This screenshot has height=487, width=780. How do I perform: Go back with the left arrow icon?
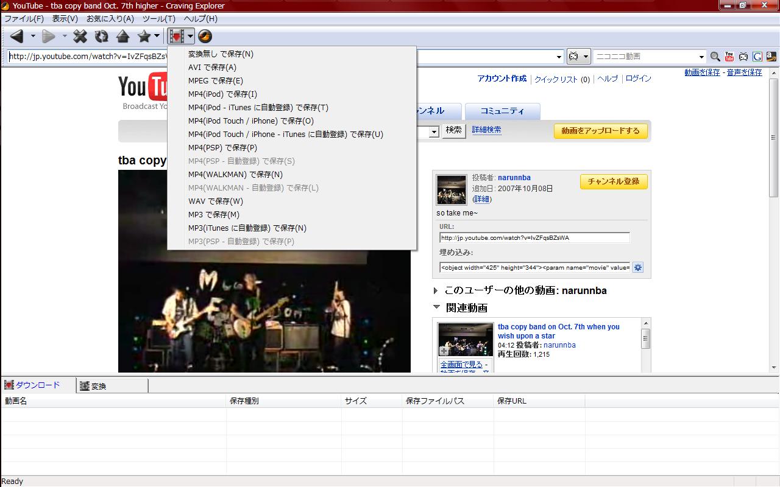17,37
